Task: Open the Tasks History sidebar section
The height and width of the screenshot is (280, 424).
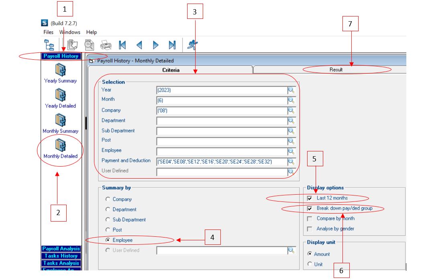Action: pos(61,256)
